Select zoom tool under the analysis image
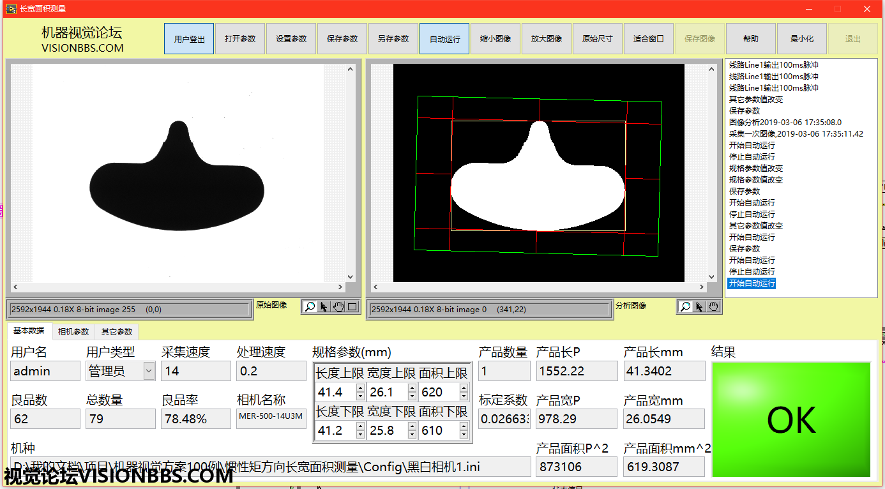 [685, 307]
